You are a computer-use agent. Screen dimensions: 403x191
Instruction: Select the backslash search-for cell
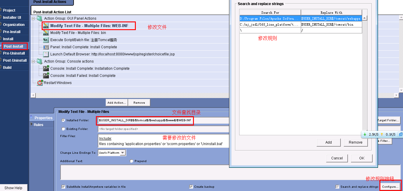click(x=270, y=30)
